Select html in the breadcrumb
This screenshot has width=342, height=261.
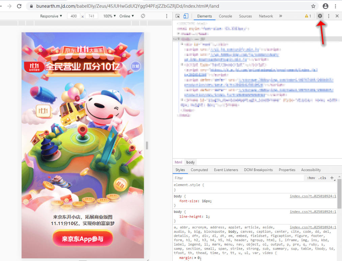(178, 162)
